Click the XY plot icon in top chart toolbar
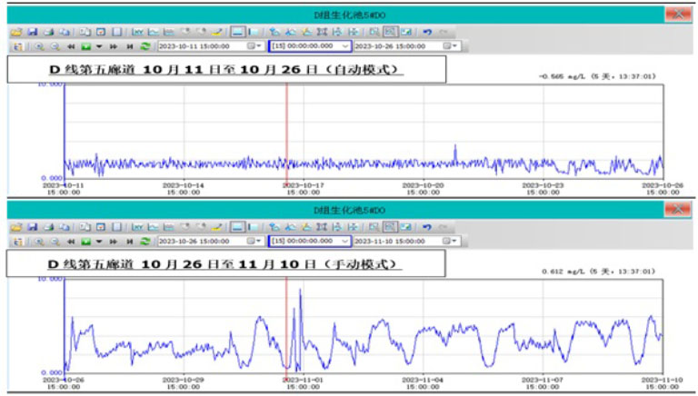 click(x=137, y=32)
